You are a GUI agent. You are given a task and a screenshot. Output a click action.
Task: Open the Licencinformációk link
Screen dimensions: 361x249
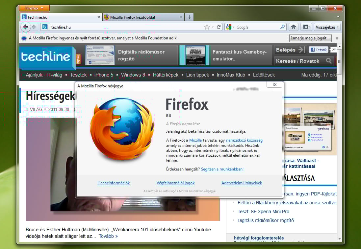click(114, 183)
